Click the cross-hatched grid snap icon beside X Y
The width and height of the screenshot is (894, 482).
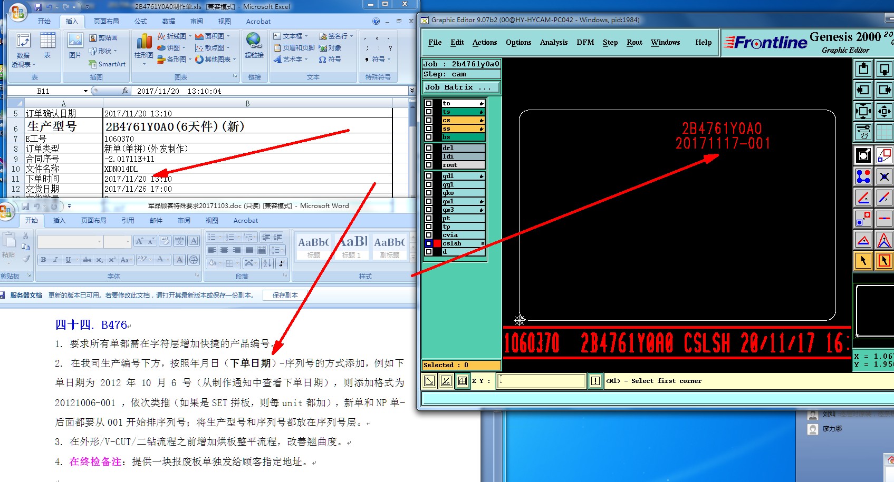tap(463, 381)
